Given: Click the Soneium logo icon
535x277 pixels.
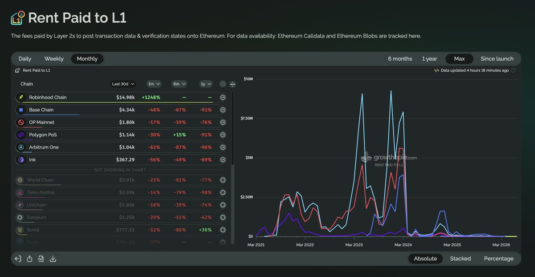Looking at the screenshot, I should click(20, 218).
